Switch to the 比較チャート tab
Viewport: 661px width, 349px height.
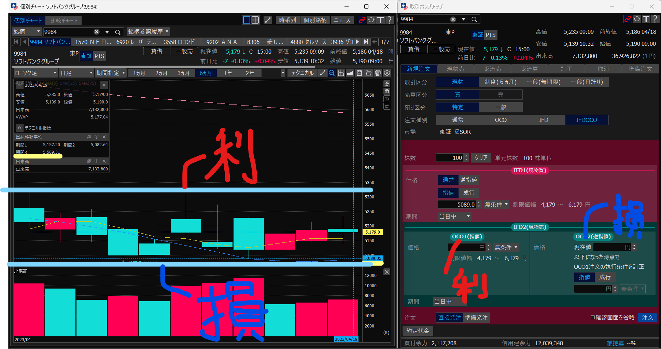pyautogui.click(x=64, y=20)
